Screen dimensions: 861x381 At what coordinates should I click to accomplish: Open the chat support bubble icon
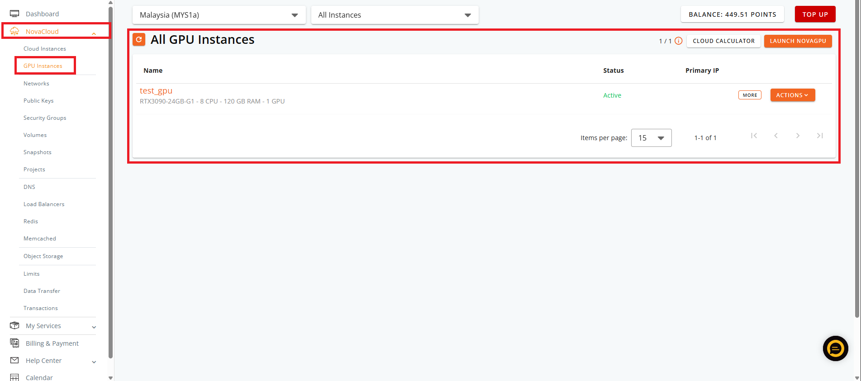[x=835, y=348]
